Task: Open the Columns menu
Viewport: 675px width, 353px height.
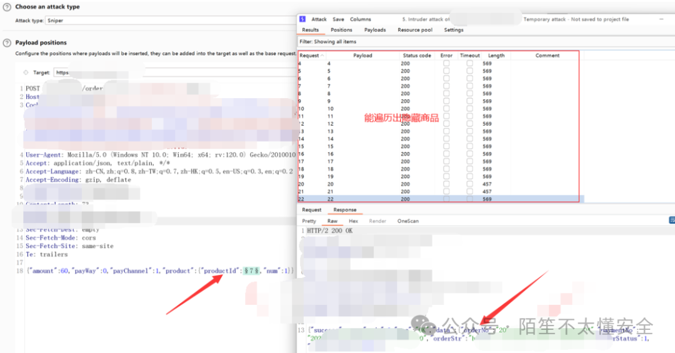Action: 361,19
